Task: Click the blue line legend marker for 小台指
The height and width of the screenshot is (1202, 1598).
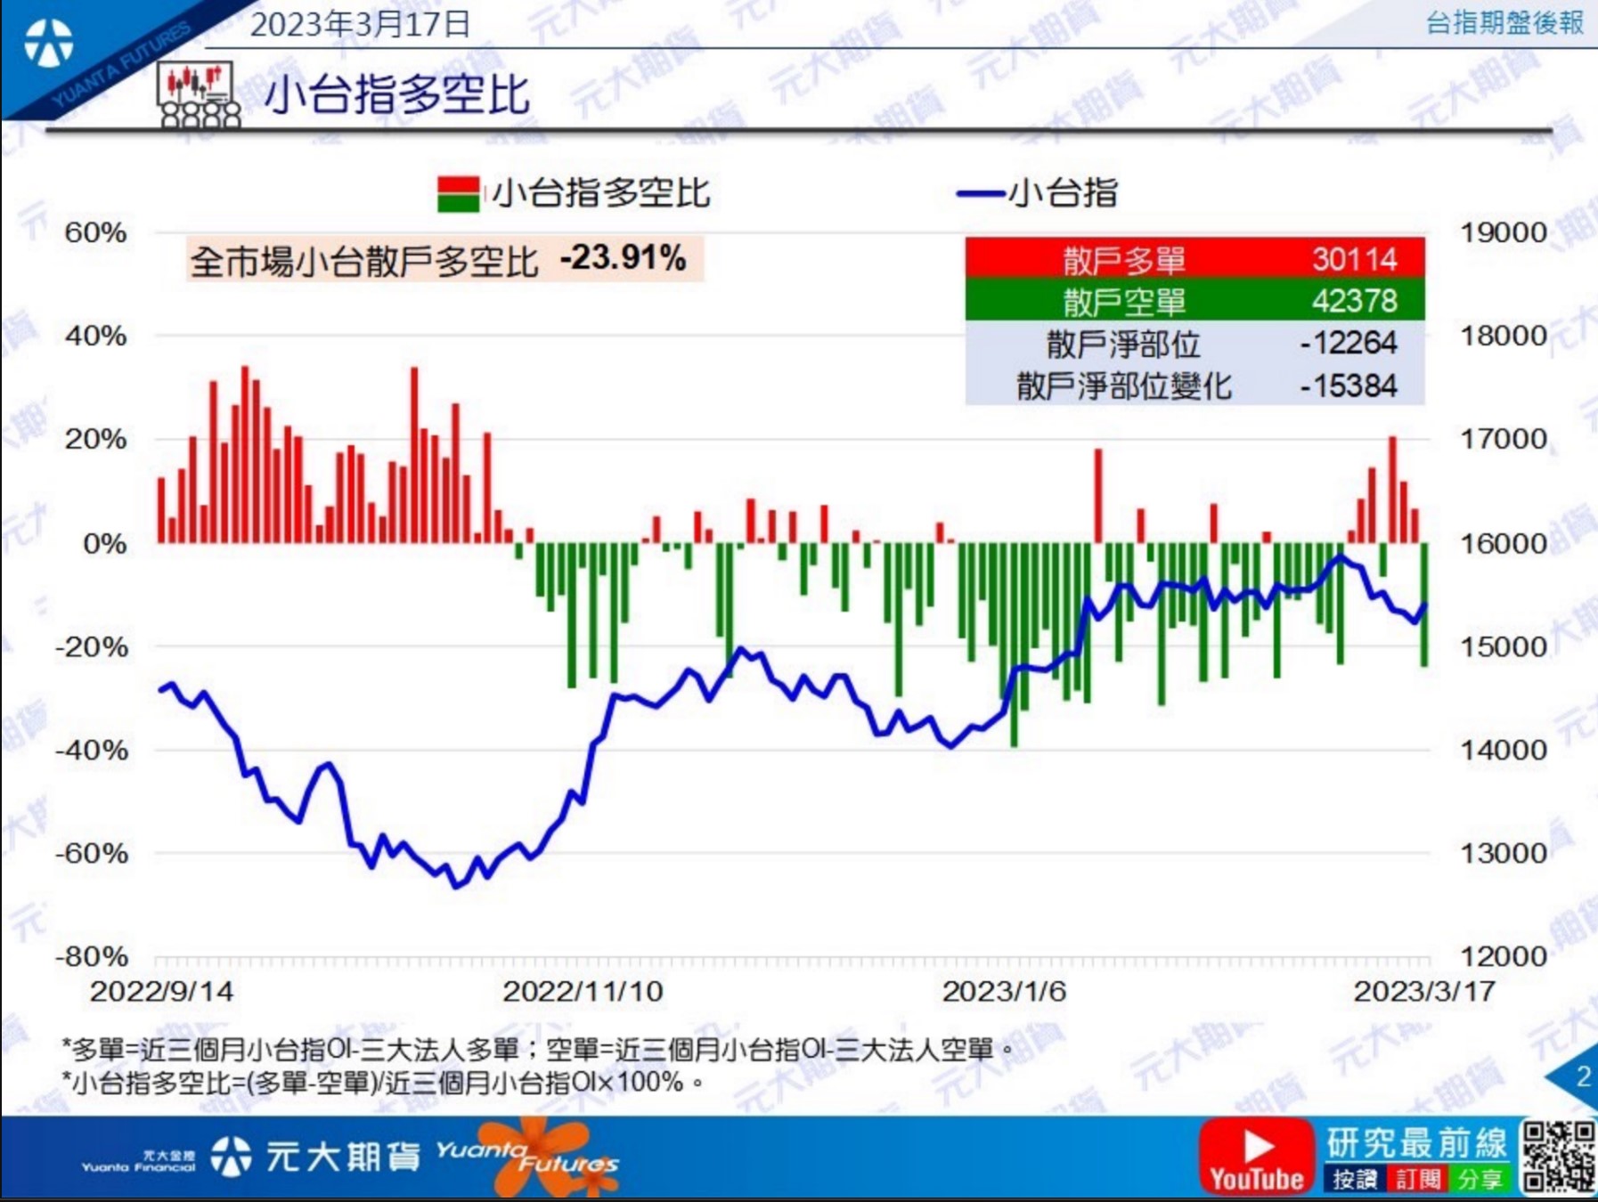Action: (x=980, y=193)
